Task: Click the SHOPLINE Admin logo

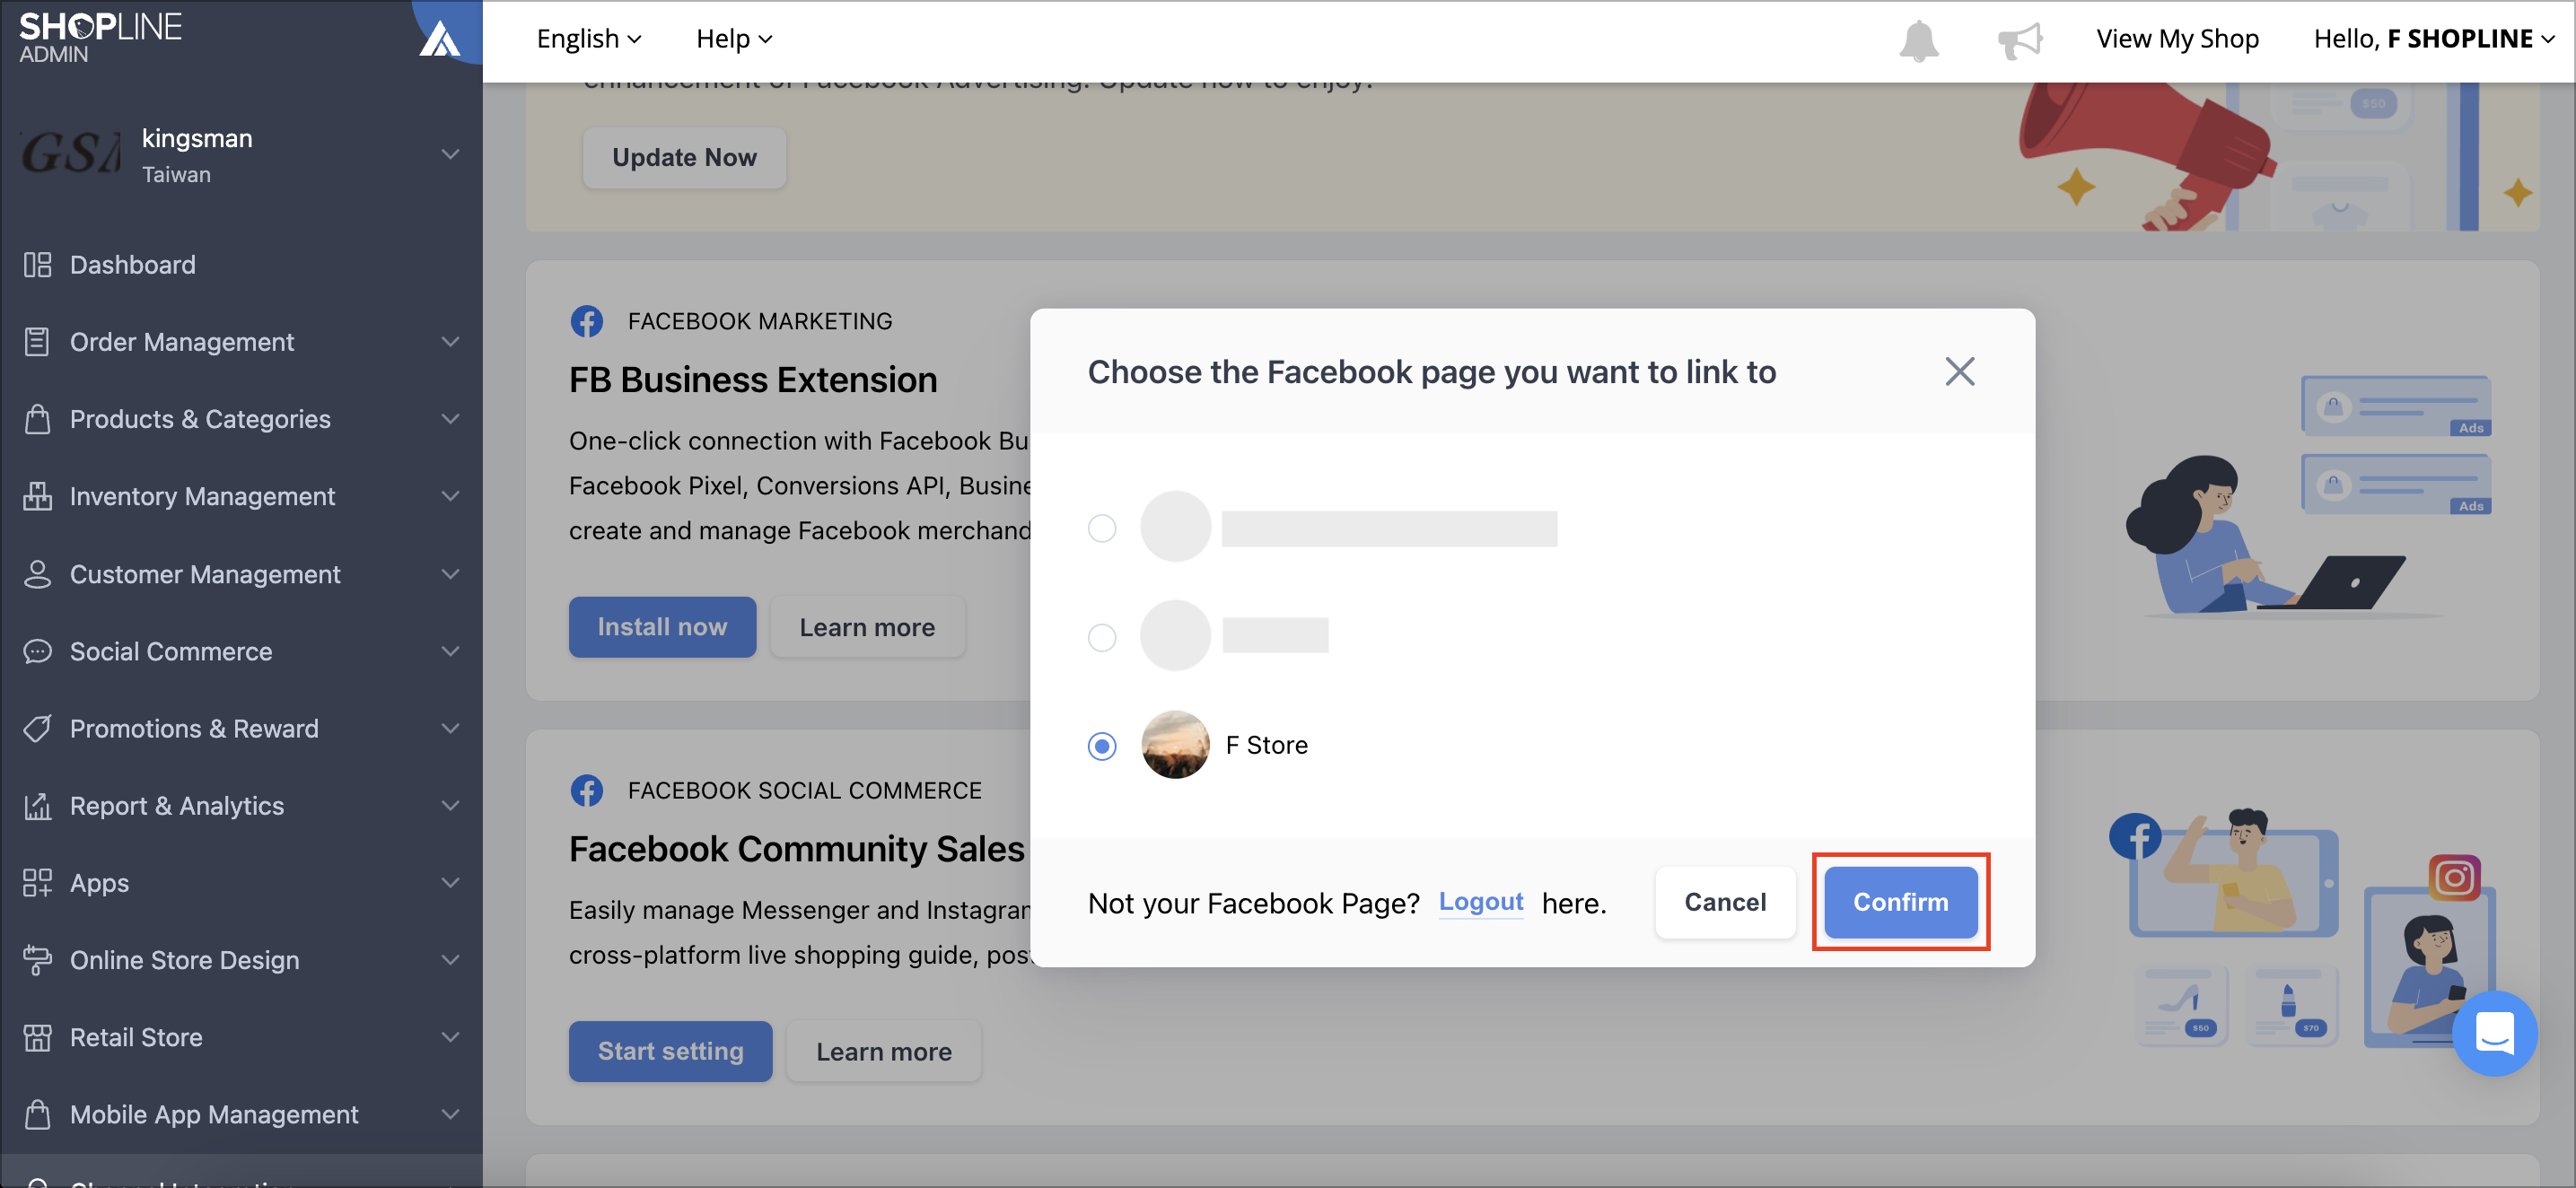Action: coord(100,38)
